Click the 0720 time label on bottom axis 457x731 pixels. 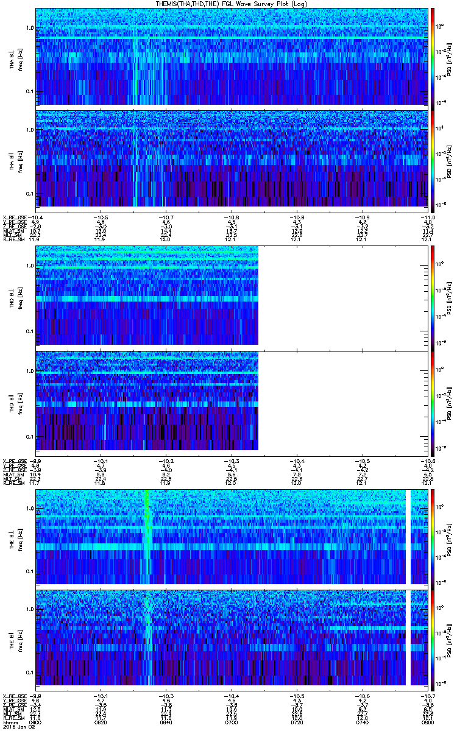pyautogui.click(x=296, y=722)
